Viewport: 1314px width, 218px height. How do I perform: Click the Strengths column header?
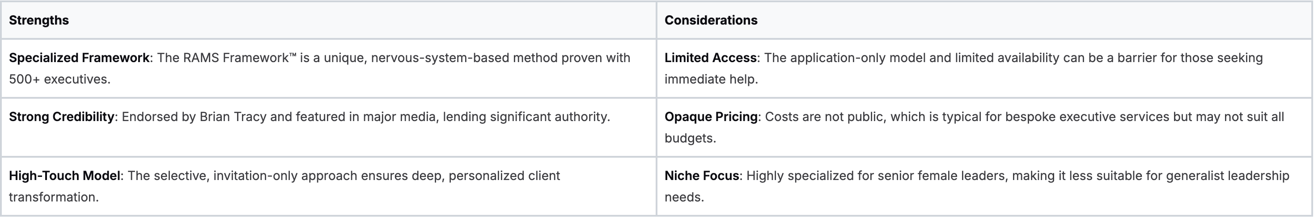(x=39, y=21)
